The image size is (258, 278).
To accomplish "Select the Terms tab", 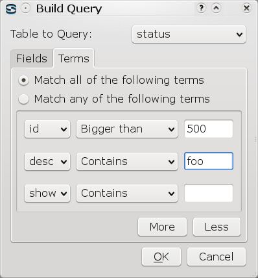I will [x=74, y=58].
